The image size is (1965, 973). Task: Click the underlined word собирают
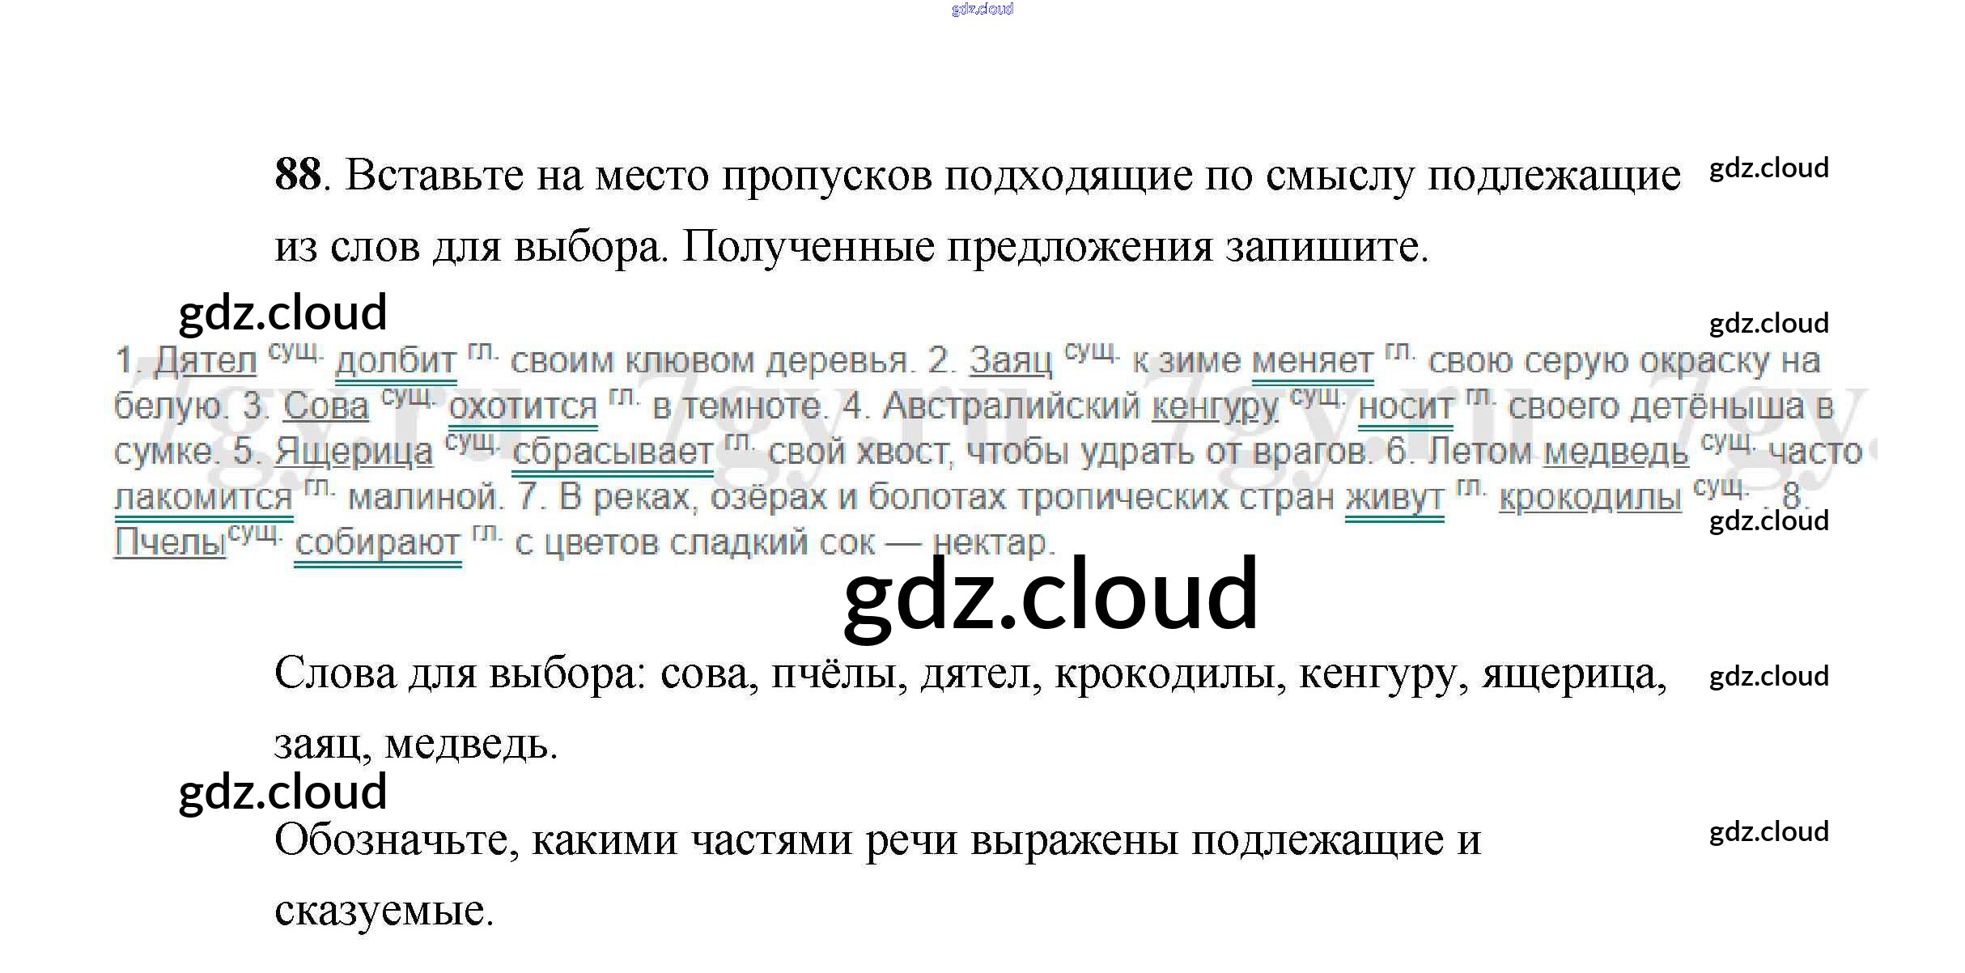click(377, 542)
